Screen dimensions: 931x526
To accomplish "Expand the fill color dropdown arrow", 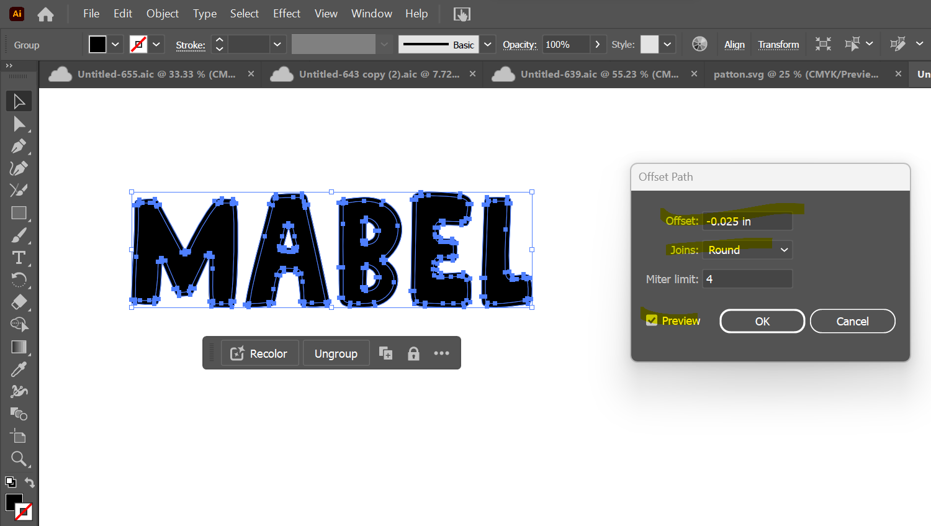I will coord(115,44).
